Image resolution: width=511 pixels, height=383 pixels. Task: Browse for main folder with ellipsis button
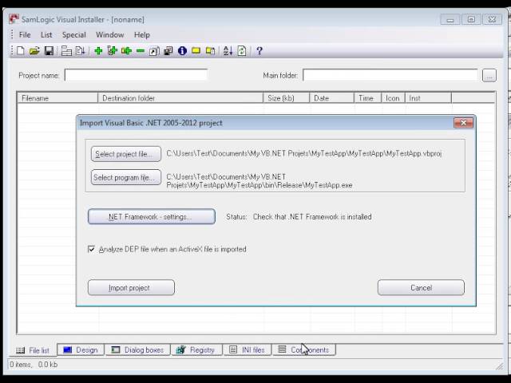489,76
